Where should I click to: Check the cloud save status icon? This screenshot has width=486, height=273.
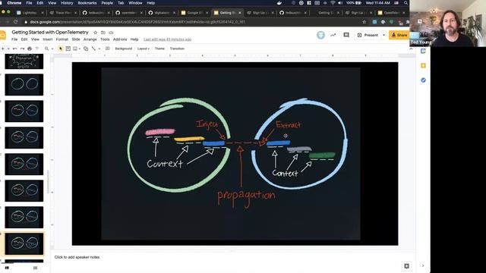pyautogui.click(x=111, y=33)
